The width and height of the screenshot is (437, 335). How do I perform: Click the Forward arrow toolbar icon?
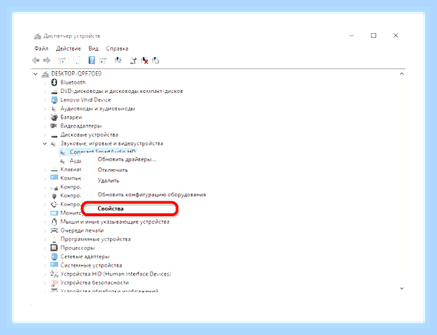47,60
